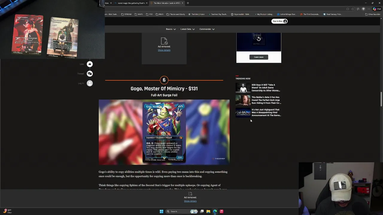Open the MAPS bookmarks folder

[x=139, y=14]
